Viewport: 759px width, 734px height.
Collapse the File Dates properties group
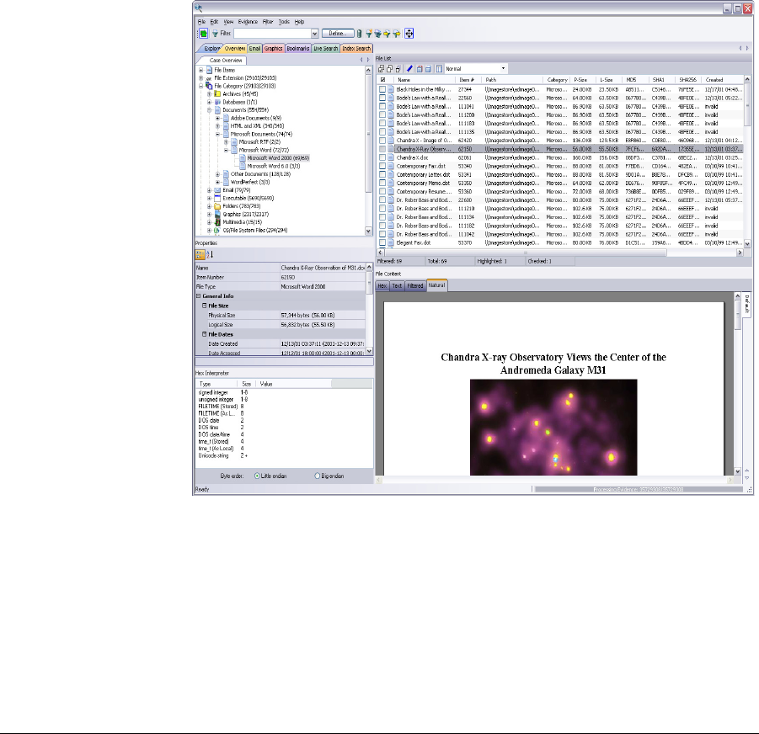pyautogui.click(x=204, y=334)
